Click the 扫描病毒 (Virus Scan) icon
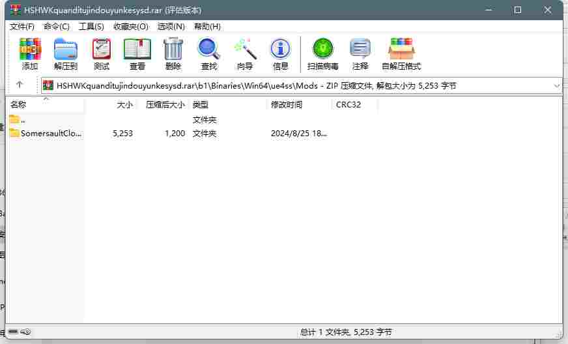The width and height of the screenshot is (568, 344). [x=323, y=49]
